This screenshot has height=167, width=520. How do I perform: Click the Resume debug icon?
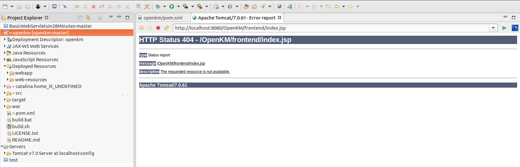tap(77, 6)
